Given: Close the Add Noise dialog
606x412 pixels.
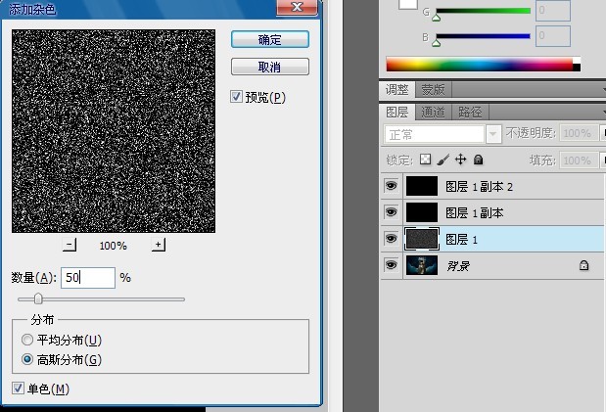Looking at the screenshot, I should point(297,7).
